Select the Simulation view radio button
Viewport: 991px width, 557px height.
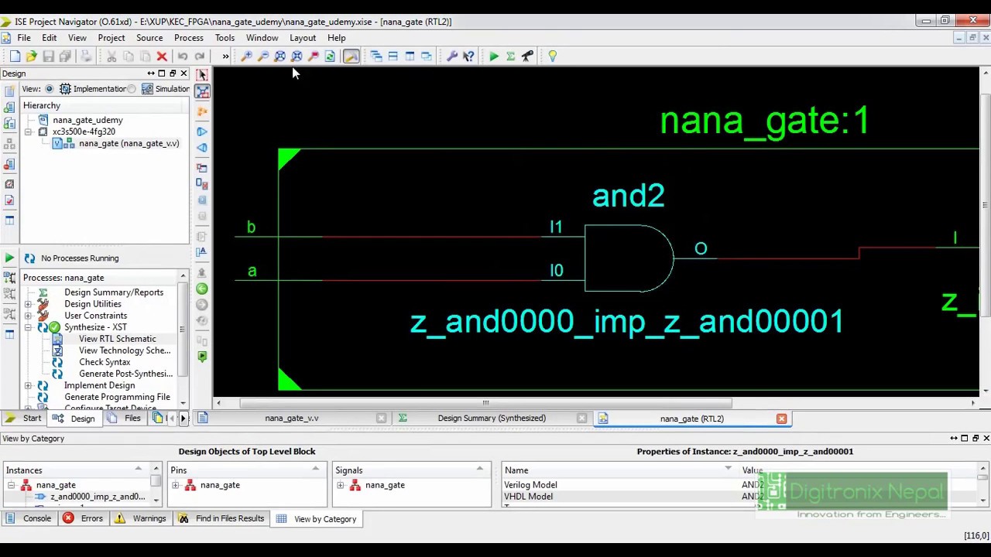click(132, 89)
